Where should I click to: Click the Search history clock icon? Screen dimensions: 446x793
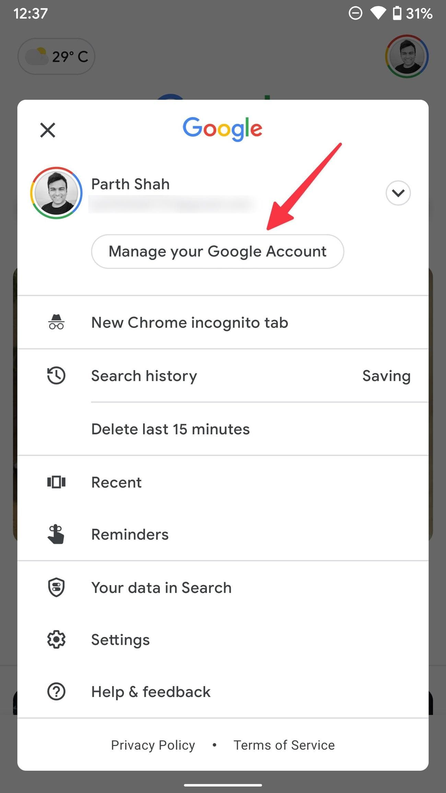point(56,375)
